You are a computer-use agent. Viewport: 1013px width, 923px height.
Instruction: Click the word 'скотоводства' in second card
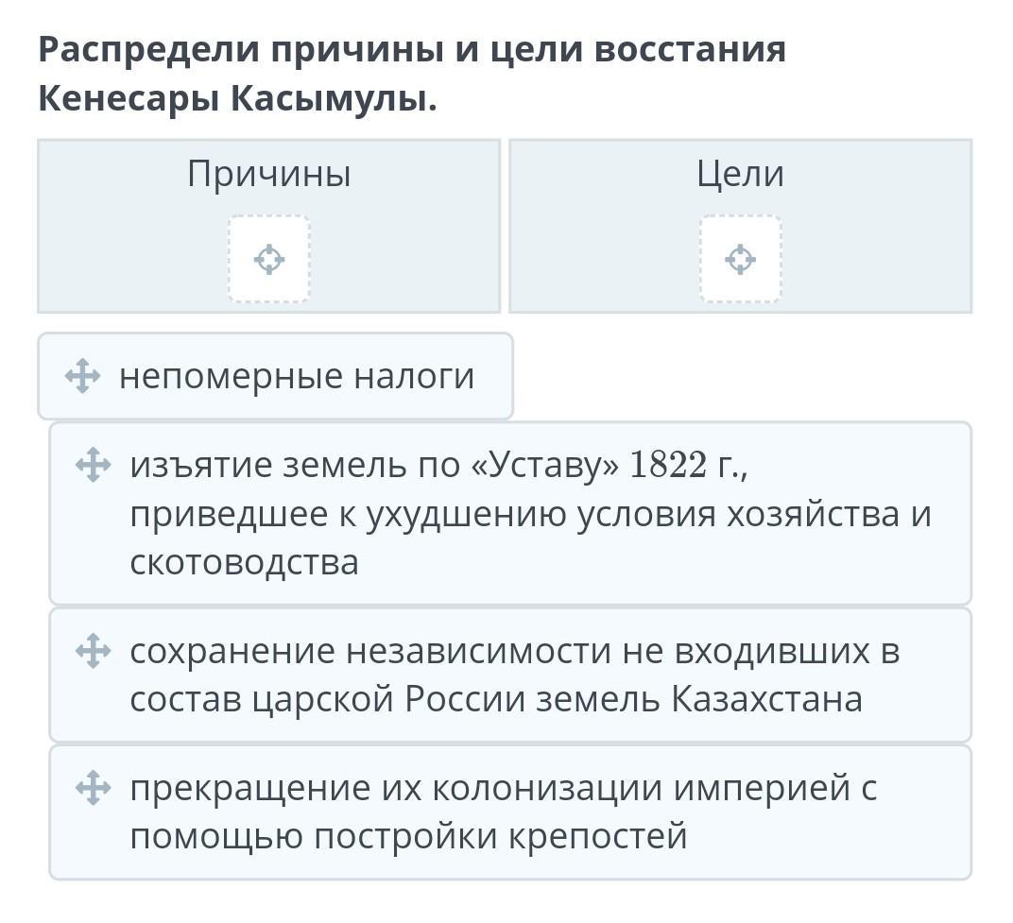(x=244, y=563)
